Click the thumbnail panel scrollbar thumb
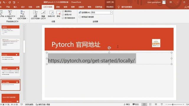Viewport: 189px width, 106px height. click(24, 47)
